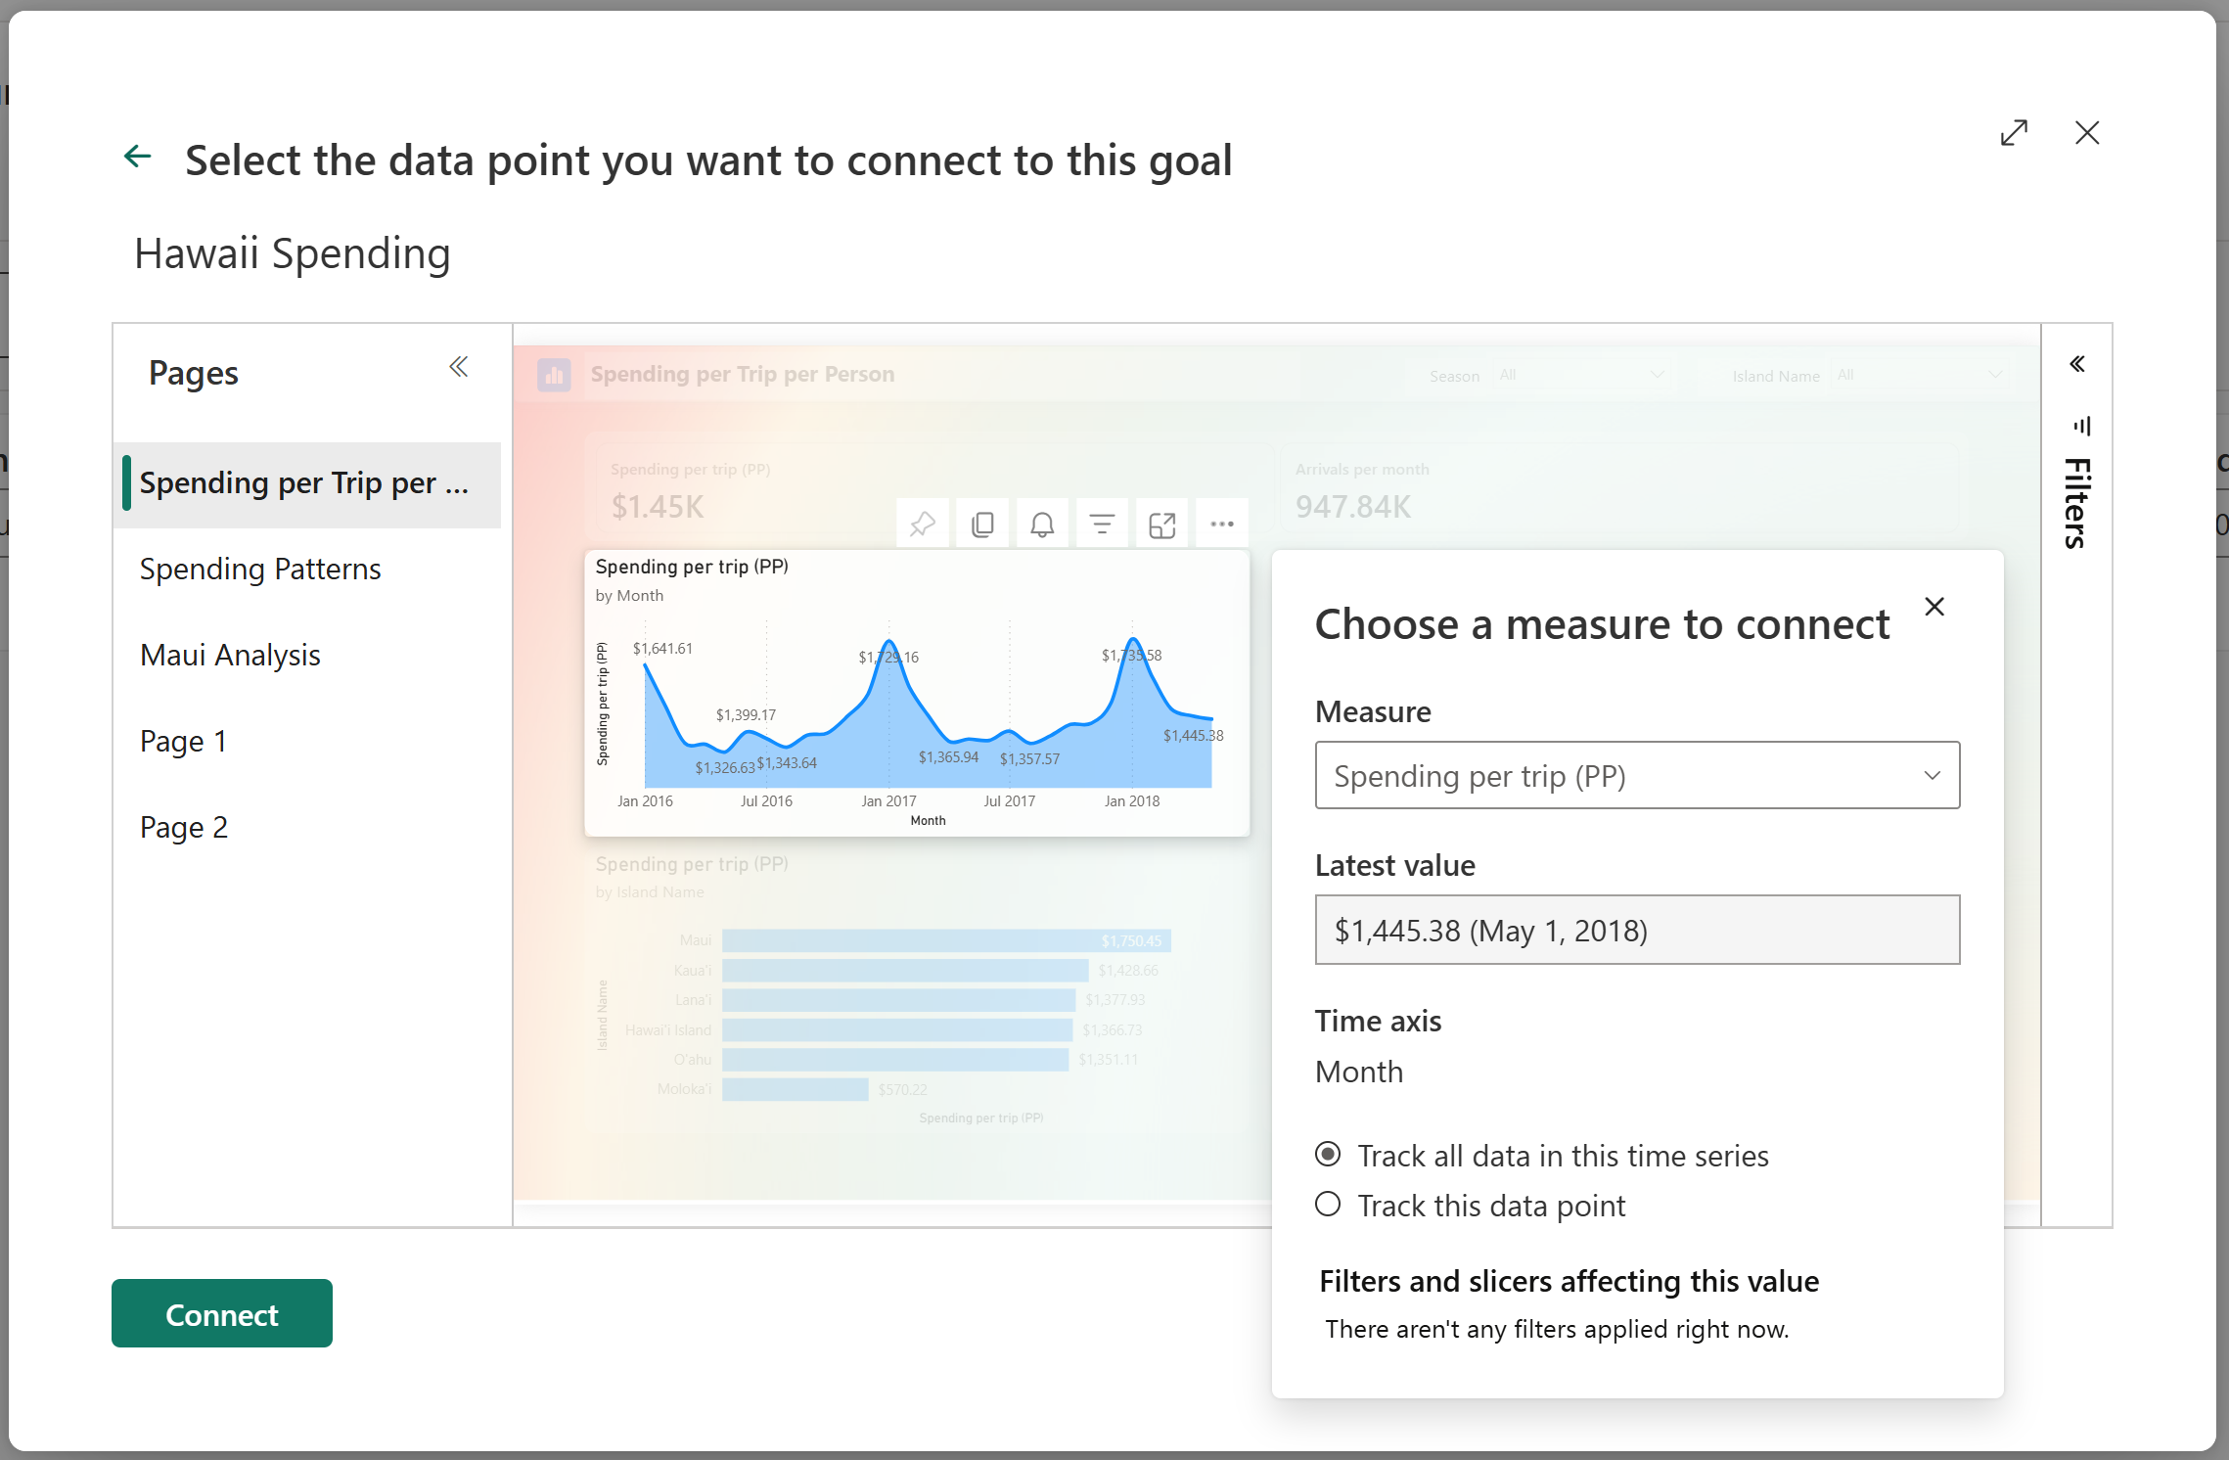2229x1460 pixels.
Task: Open the Island Name slicer dropdown
Action: tap(1921, 375)
